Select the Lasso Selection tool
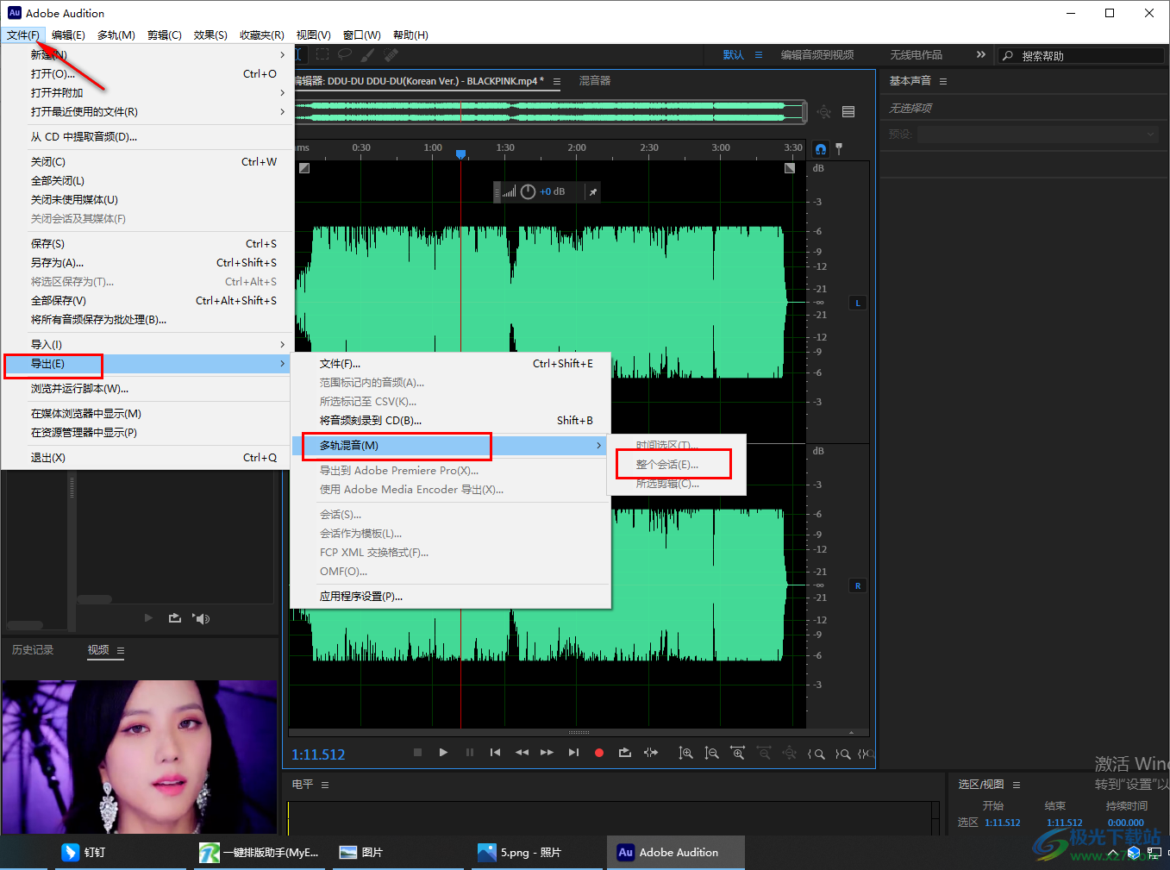Viewport: 1170px width, 870px height. point(345,54)
